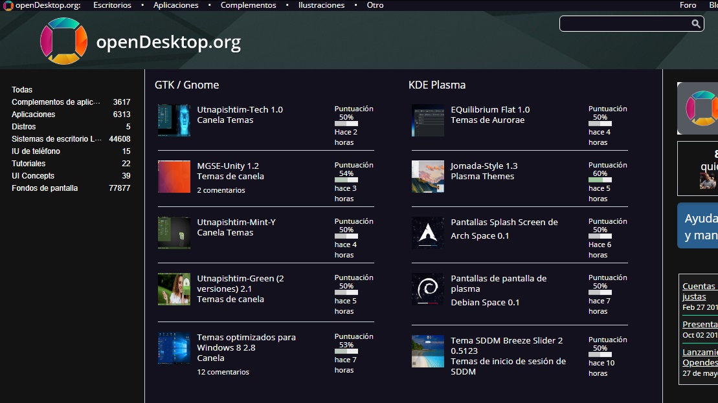Open Pantallas Splash Screen de Arch Space link
This screenshot has height=403, width=718.
(x=504, y=229)
